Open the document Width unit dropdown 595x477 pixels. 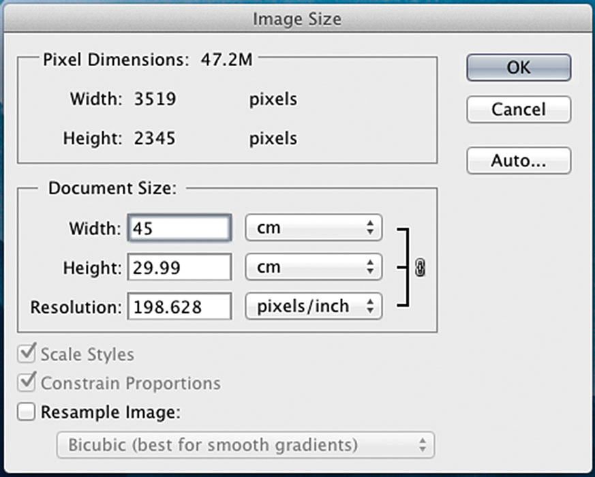pos(314,228)
